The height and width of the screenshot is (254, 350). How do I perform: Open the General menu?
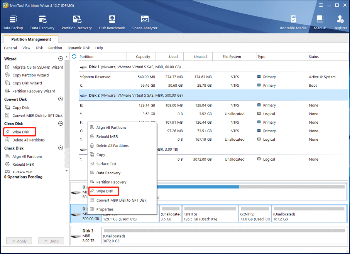click(x=10, y=48)
